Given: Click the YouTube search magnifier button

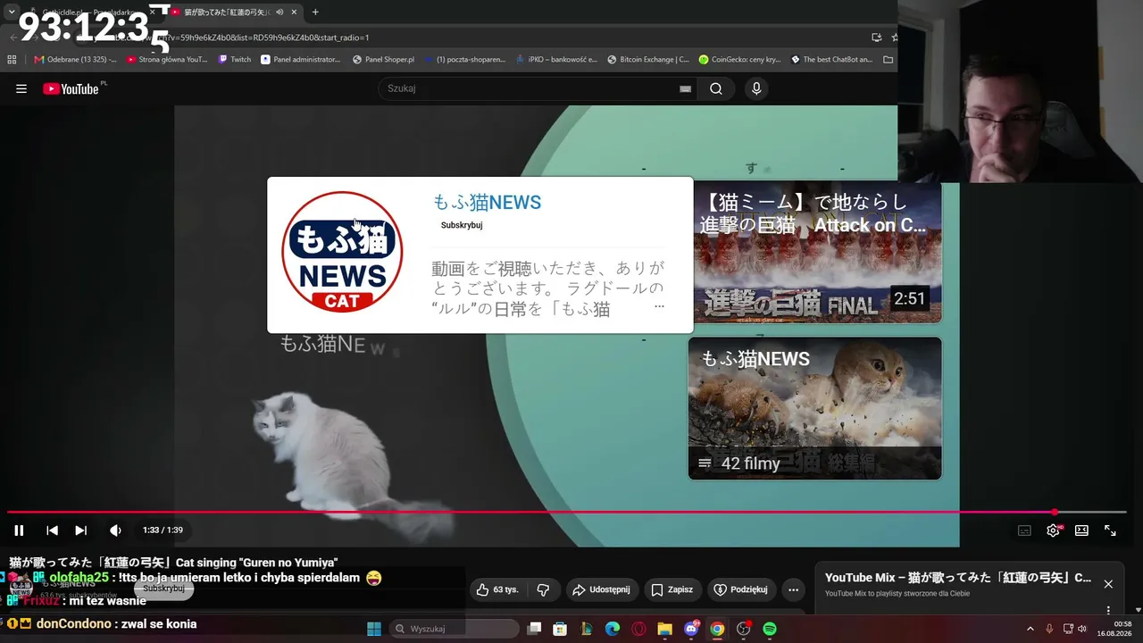Looking at the screenshot, I should pyautogui.click(x=716, y=88).
